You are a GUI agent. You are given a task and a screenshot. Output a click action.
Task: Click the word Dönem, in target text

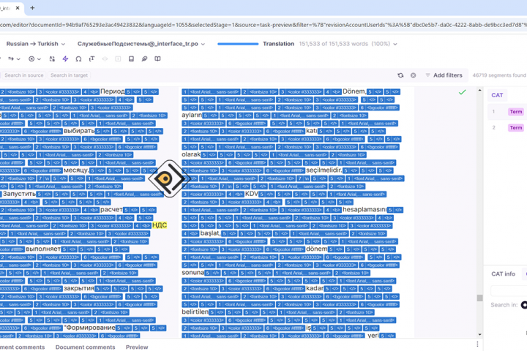point(354,91)
